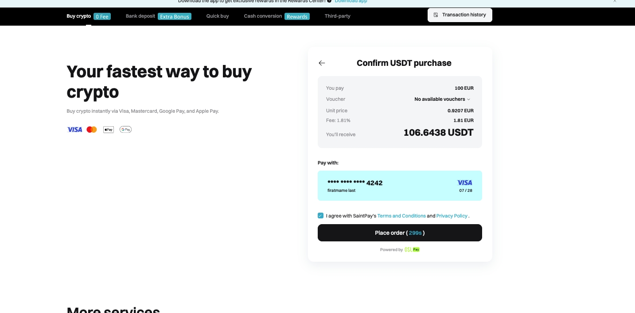635x313 pixels.
Task: Open the Third-party tab
Action: 337,16
